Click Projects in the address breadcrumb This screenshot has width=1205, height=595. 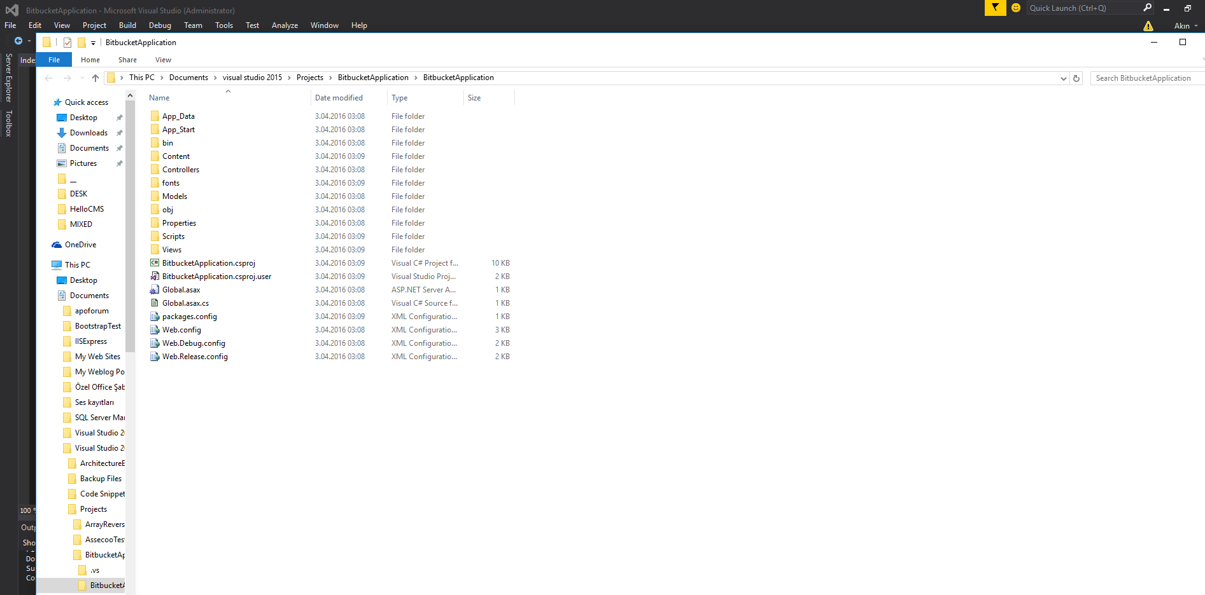point(310,78)
